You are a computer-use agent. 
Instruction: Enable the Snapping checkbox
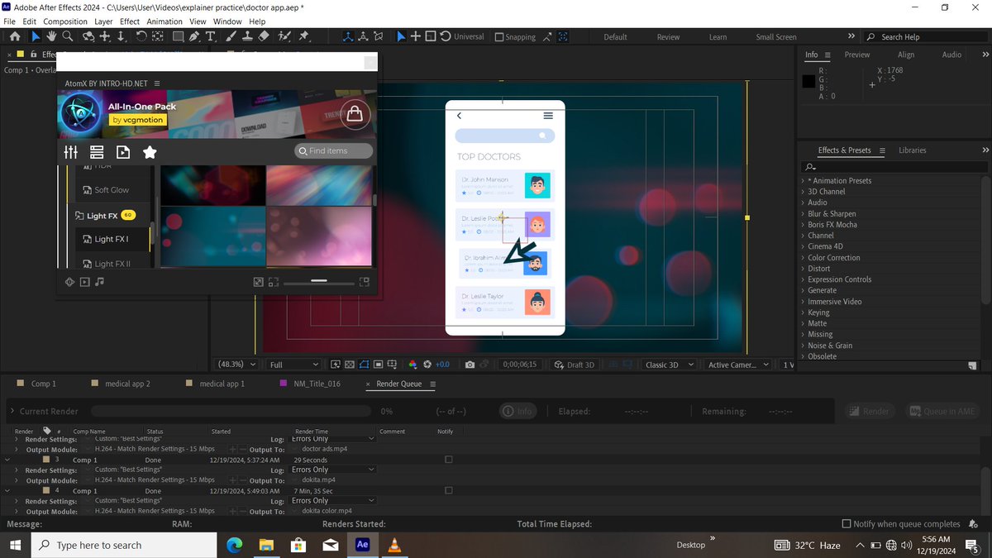click(x=499, y=37)
